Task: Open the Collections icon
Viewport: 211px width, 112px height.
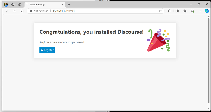Action: [x=185, y=11]
